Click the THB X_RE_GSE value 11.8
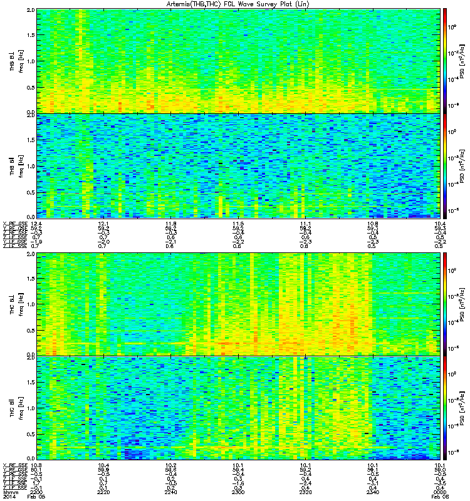470x501 pixels. [x=170, y=224]
